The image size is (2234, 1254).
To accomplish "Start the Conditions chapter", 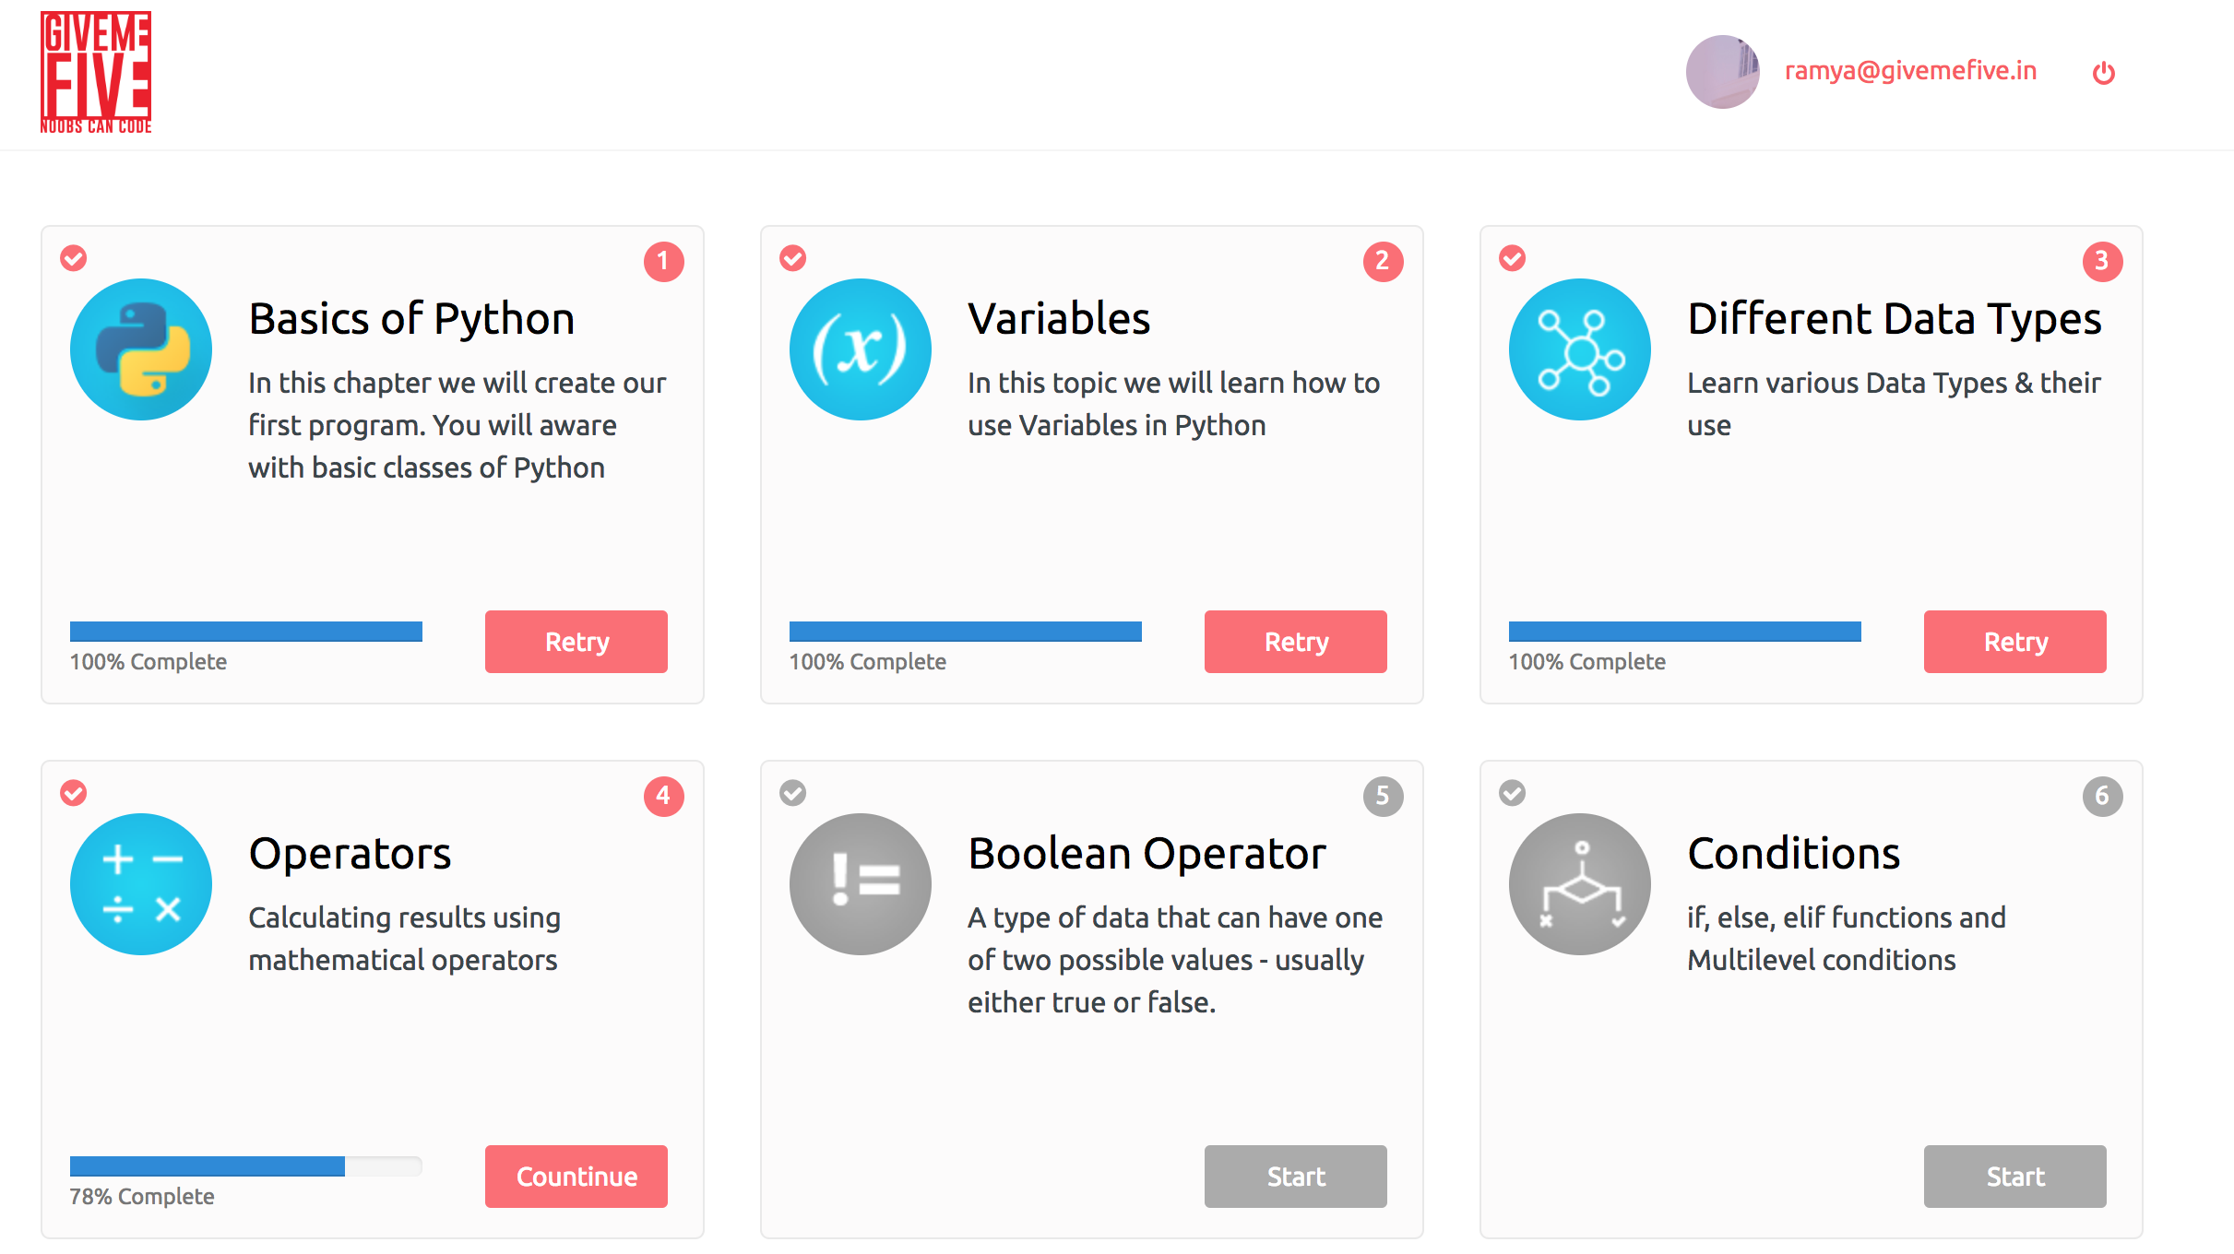I will [2014, 1176].
